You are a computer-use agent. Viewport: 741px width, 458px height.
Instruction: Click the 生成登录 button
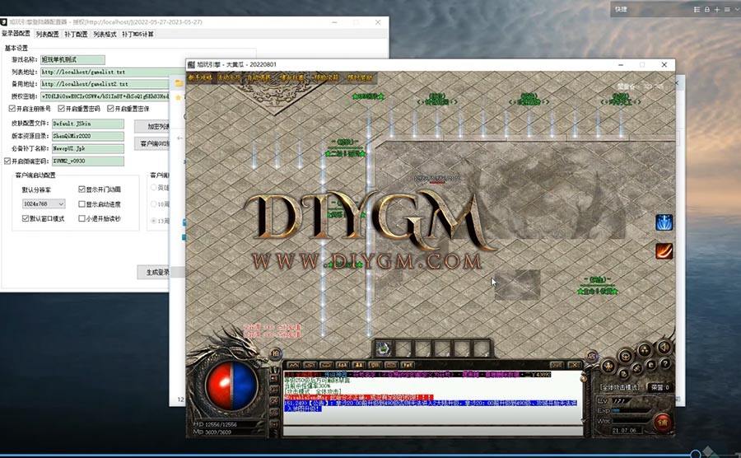[153, 273]
